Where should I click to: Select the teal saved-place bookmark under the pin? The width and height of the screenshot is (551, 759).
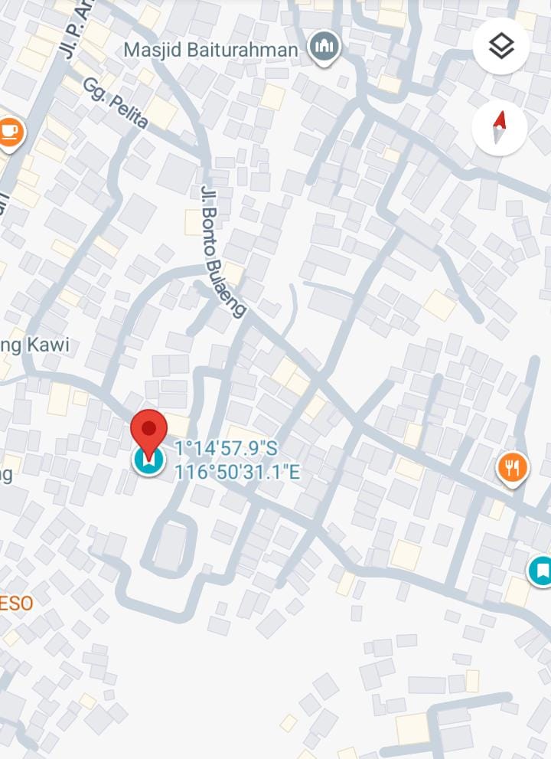pos(149,461)
